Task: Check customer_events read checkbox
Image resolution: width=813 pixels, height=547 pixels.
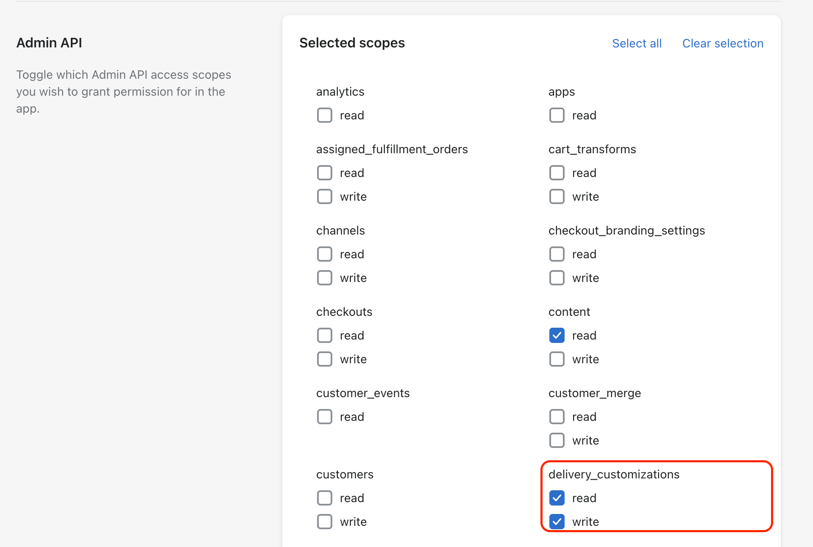Action: 325,417
